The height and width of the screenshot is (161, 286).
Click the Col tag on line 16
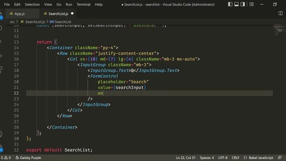point(73,59)
